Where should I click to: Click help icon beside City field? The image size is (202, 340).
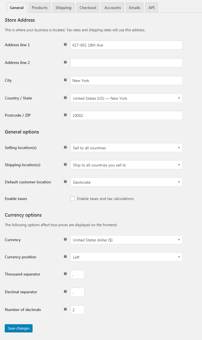pos(65,80)
